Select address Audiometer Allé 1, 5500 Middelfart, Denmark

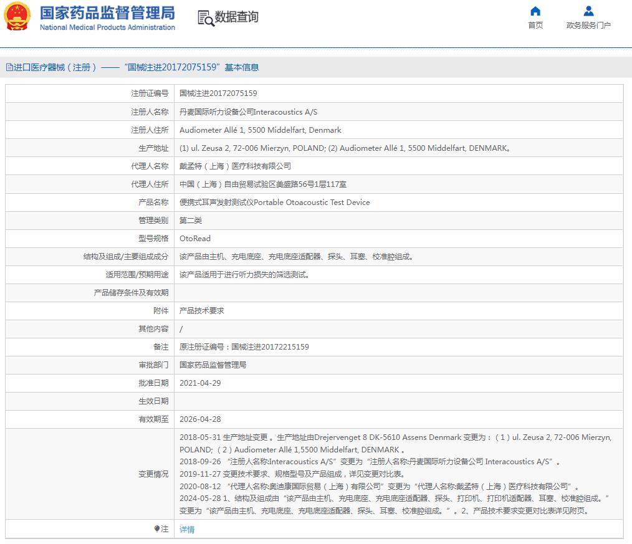click(x=261, y=130)
